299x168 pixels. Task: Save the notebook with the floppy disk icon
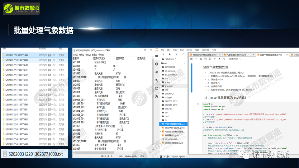tap(192, 59)
